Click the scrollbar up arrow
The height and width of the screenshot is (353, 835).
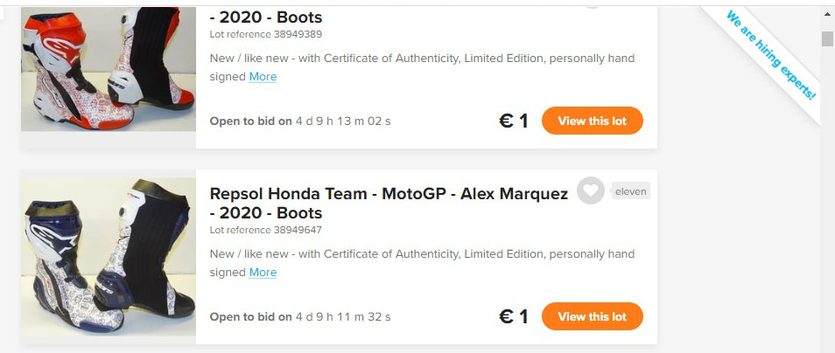tap(827, 15)
